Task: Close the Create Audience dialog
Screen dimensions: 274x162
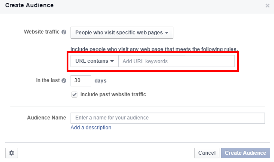Action: [268, 6]
